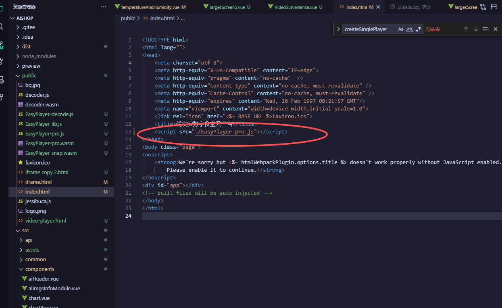Follow the favicon.ico href link

pyautogui.click(x=290, y=117)
